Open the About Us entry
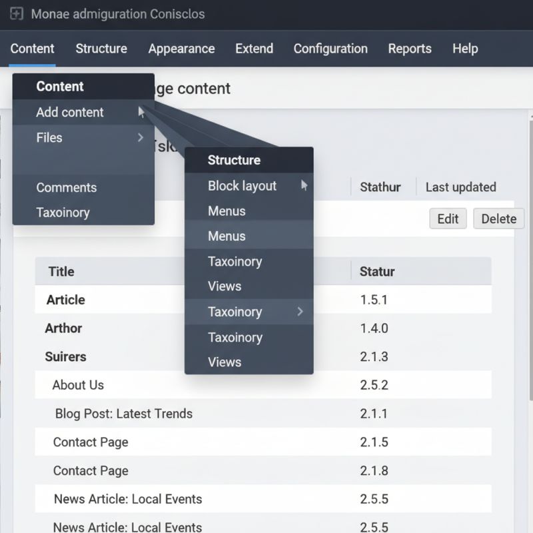The width and height of the screenshot is (533, 533). (x=78, y=385)
